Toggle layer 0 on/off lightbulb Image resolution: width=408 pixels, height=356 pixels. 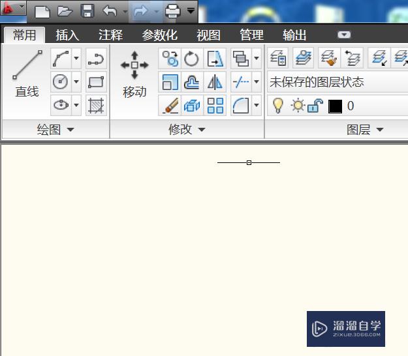pyautogui.click(x=277, y=106)
